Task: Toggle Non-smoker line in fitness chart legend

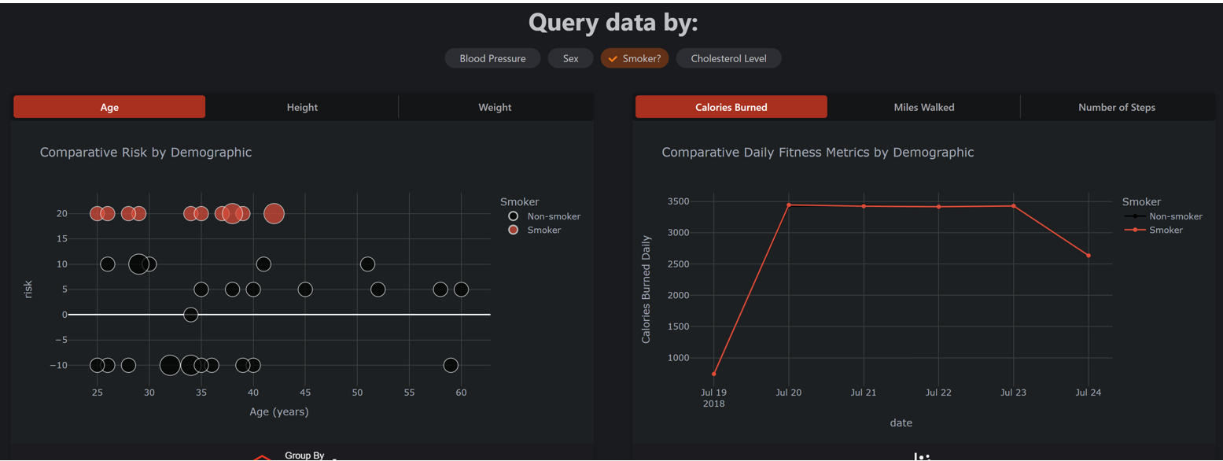Action: click(1175, 216)
